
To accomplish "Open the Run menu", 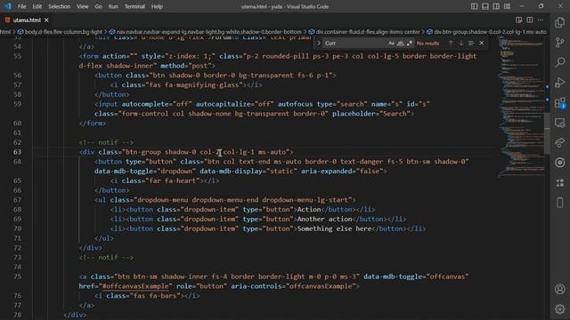I will (x=113, y=6).
